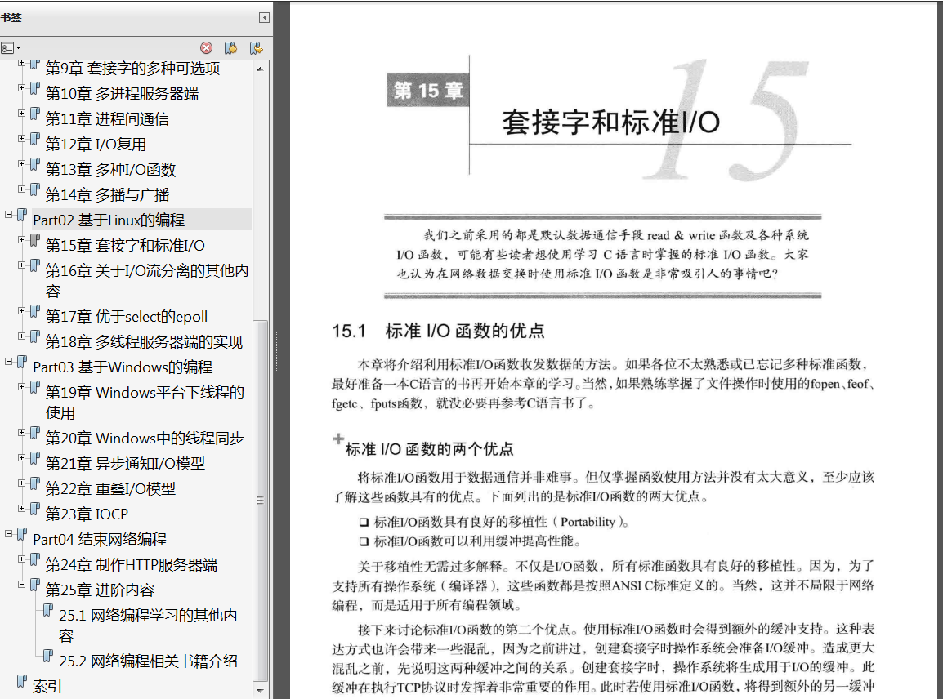943x699 pixels.
Task: Delete the selected bookmark with the red X icon
Action: coord(206,48)
